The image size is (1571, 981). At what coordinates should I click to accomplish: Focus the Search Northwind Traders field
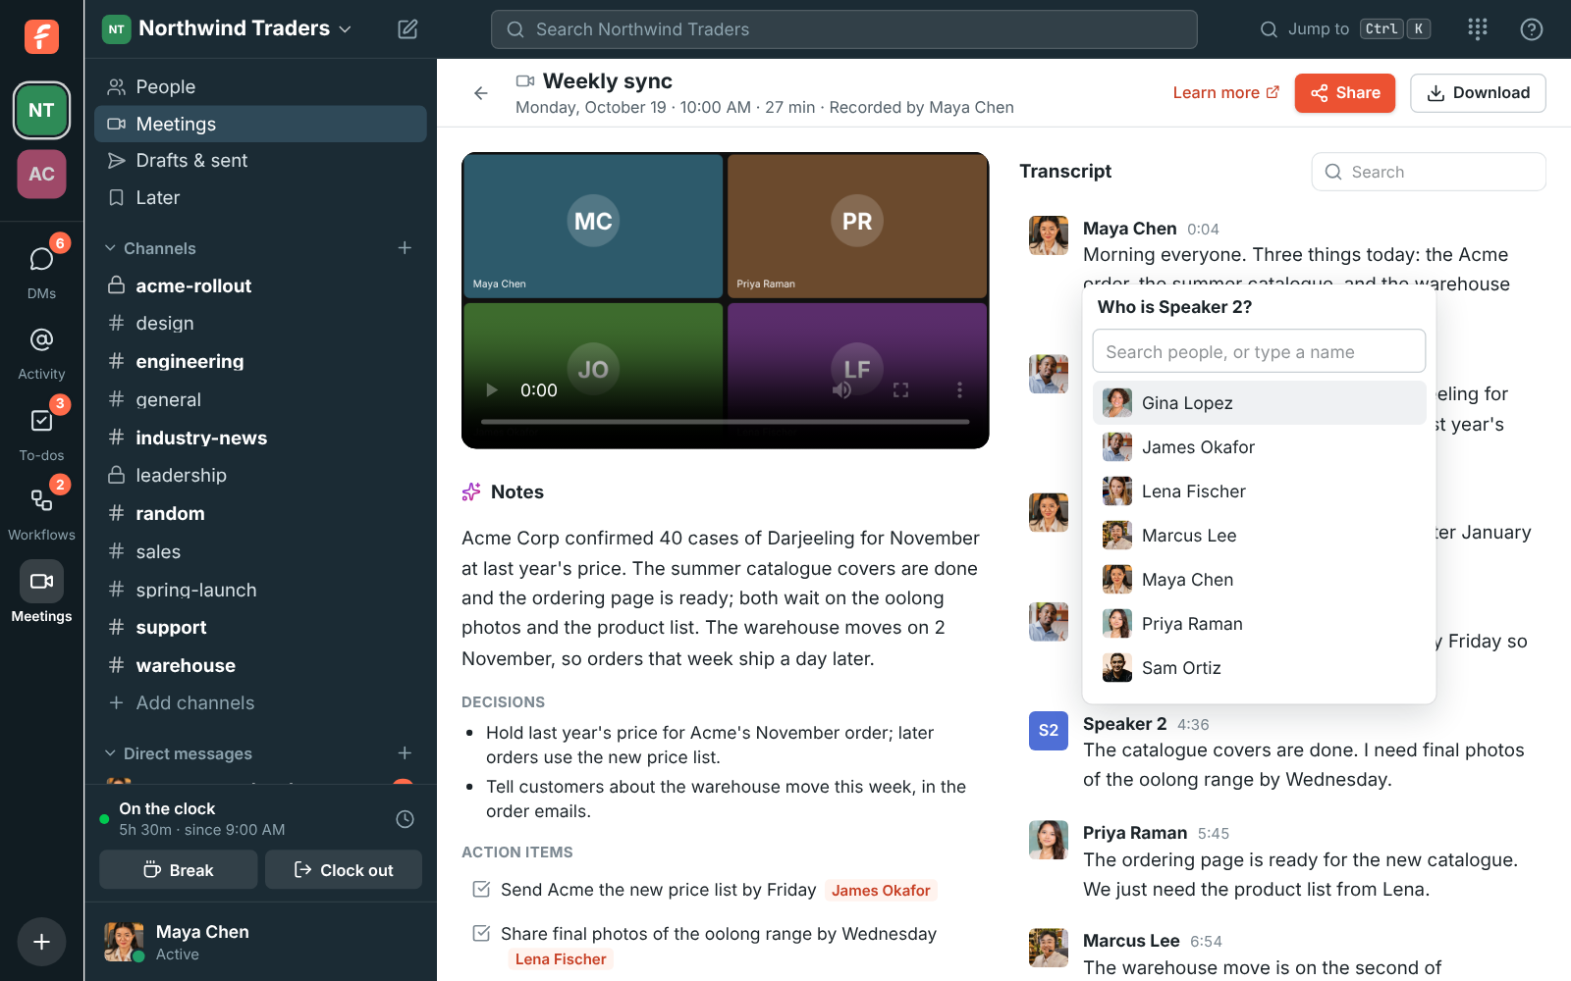(844, 29)
